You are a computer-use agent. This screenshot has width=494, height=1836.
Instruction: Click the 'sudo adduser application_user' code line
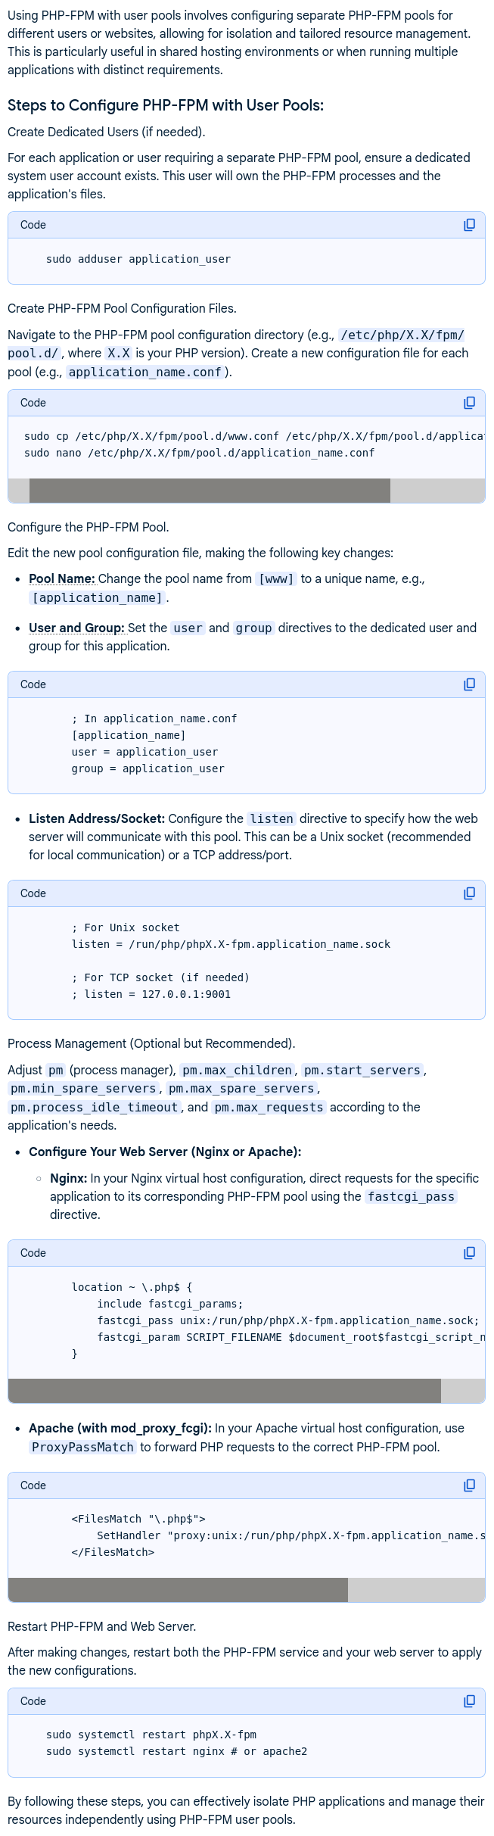pos(138,259)
